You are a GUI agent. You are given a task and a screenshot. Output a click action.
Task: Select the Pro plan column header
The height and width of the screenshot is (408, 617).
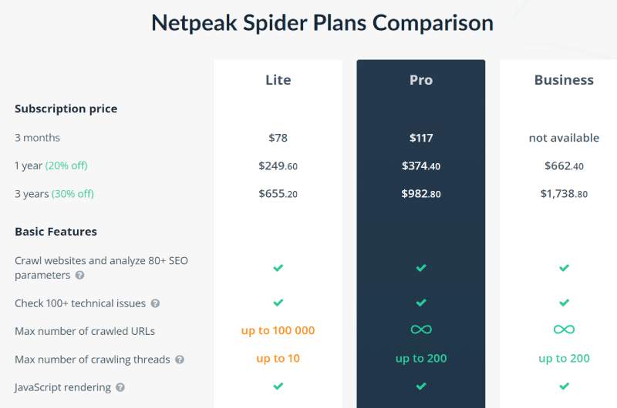[x=421, y=80]
